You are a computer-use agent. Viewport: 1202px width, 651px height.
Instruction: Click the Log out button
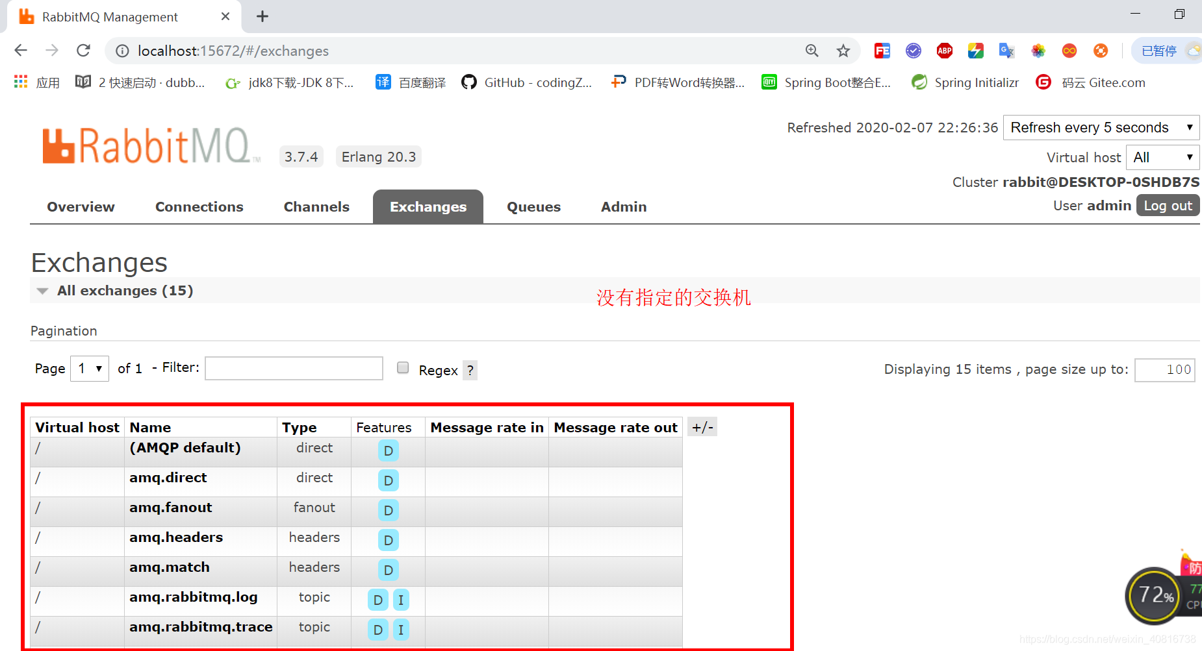tap(1168, 205)
